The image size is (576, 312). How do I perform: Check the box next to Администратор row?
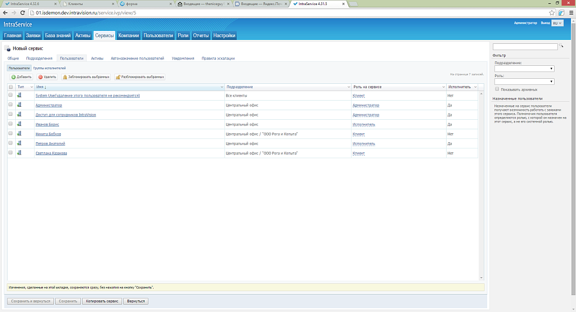pyautogui.click(x=11, y=105)
